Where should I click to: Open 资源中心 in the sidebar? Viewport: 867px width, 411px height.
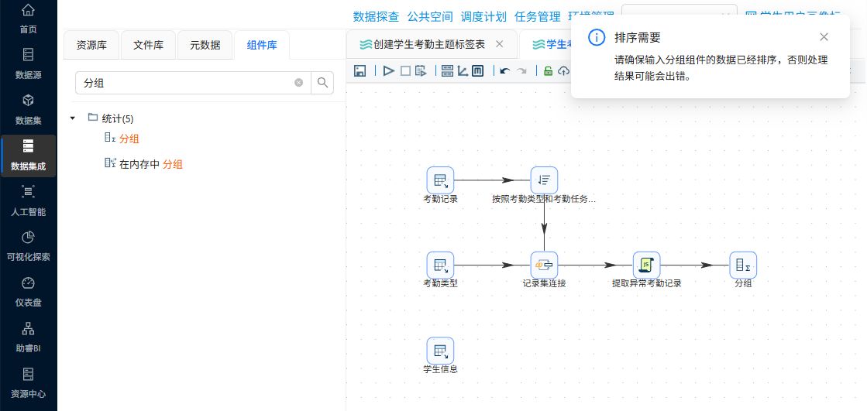(x=28, y=384)
